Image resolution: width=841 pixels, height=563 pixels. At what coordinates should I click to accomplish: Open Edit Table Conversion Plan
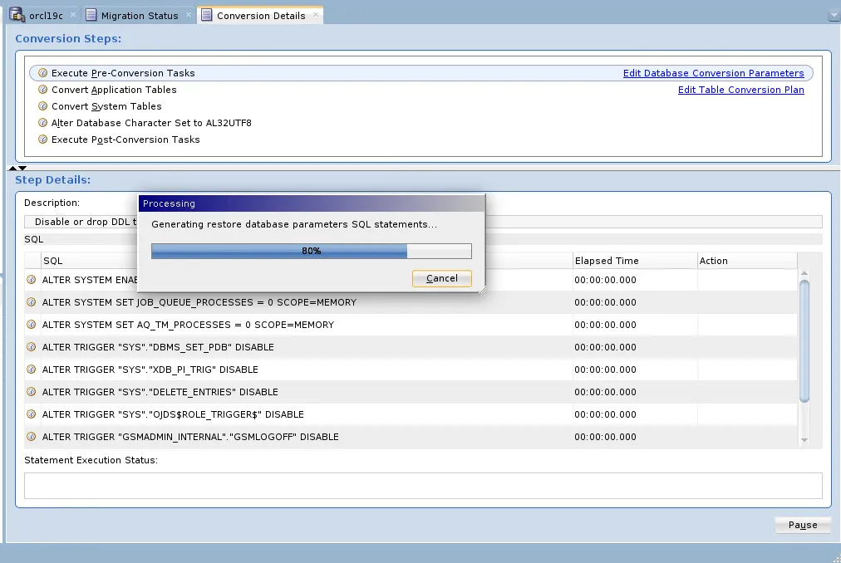tap(740, 90)
